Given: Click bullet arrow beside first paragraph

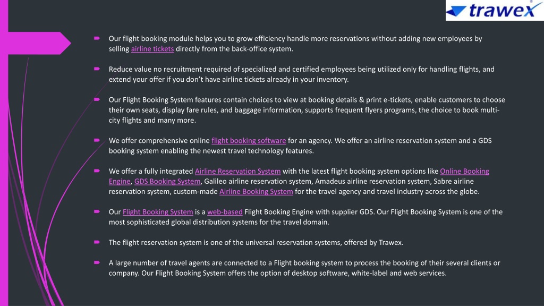Looking at the screenshot, I should (97, 38).
